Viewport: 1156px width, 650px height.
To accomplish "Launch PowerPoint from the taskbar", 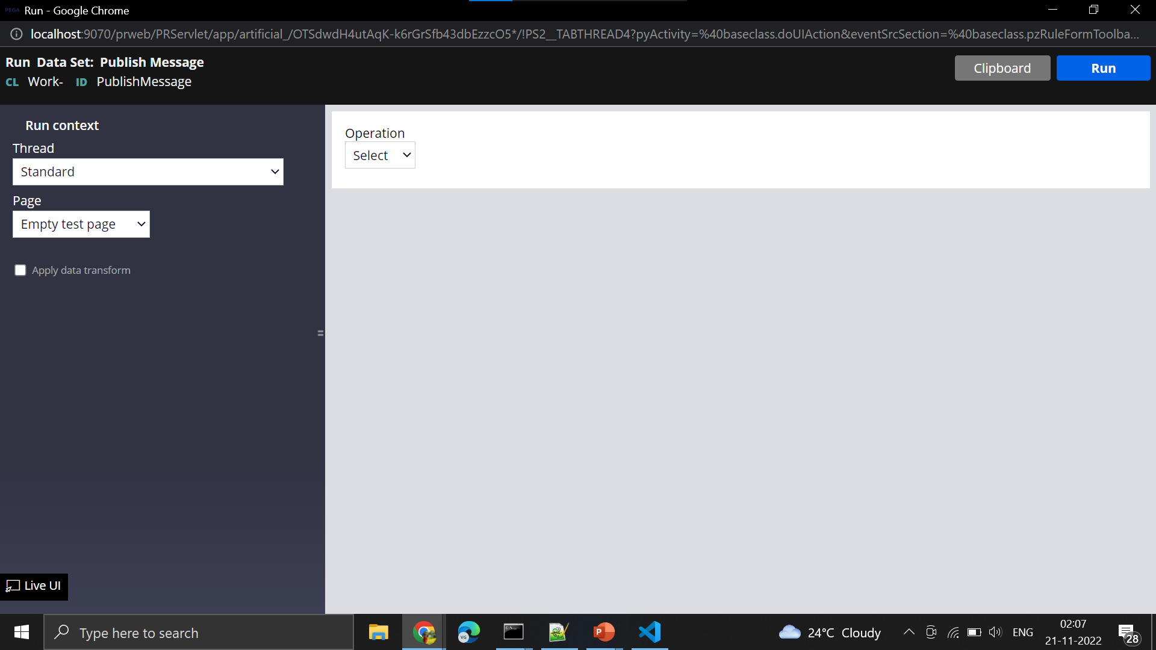I will 604,633.
